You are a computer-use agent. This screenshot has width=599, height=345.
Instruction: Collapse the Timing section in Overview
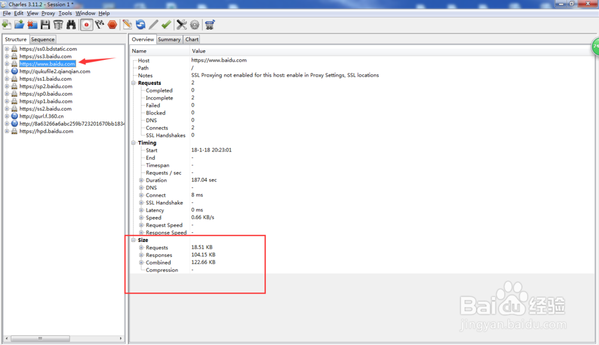(x=134, y=143)
